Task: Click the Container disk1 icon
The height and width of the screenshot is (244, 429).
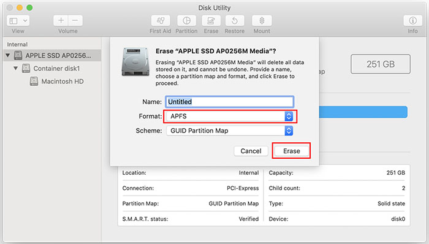Action: click(x=26, y=68)
